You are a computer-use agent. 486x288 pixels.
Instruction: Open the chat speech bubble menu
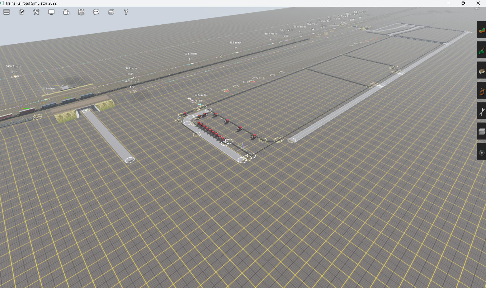click(x=96, y=12)
